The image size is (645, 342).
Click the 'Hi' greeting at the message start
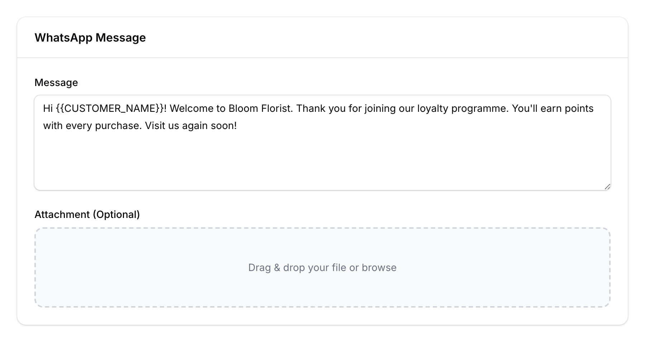point(49,108)
